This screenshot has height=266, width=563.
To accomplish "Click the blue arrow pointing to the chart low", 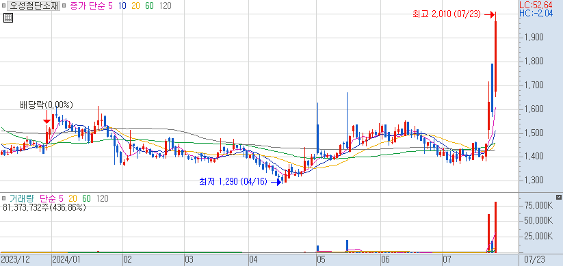I will coord(276,183).
